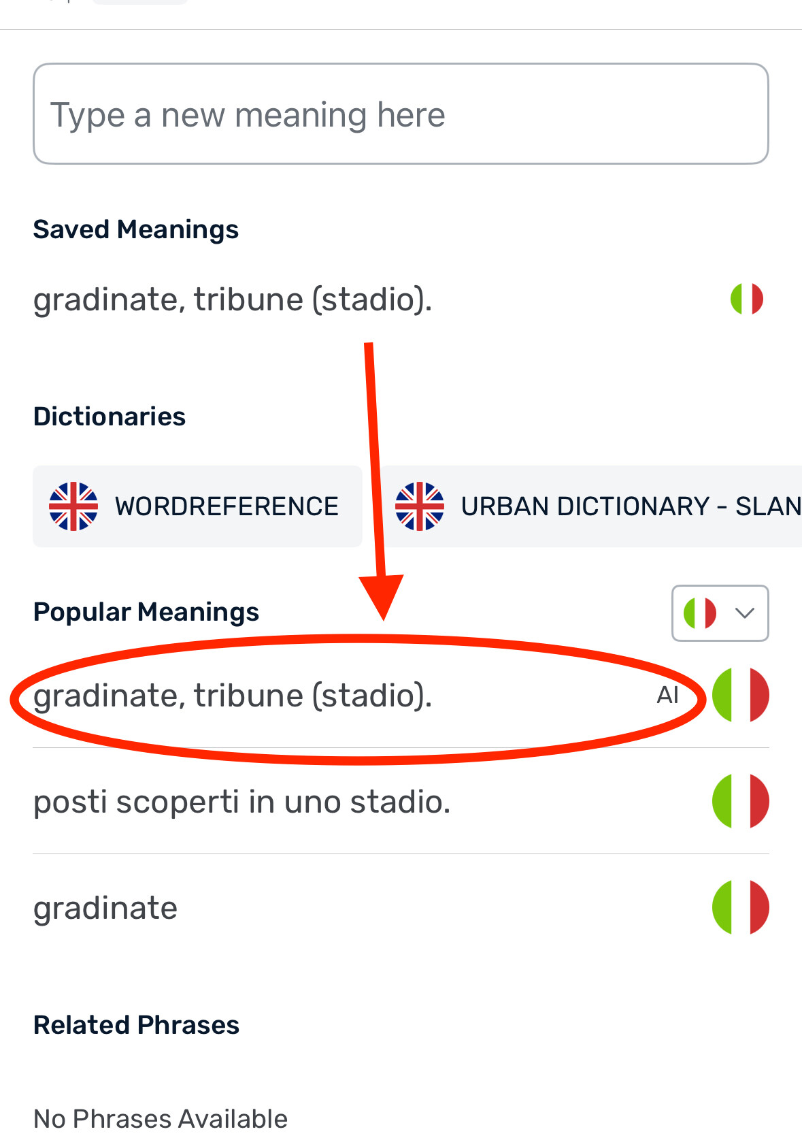802x1138 pixels.
Task: Click the AI badge on first popular meaning
Action: coord(667,695)
